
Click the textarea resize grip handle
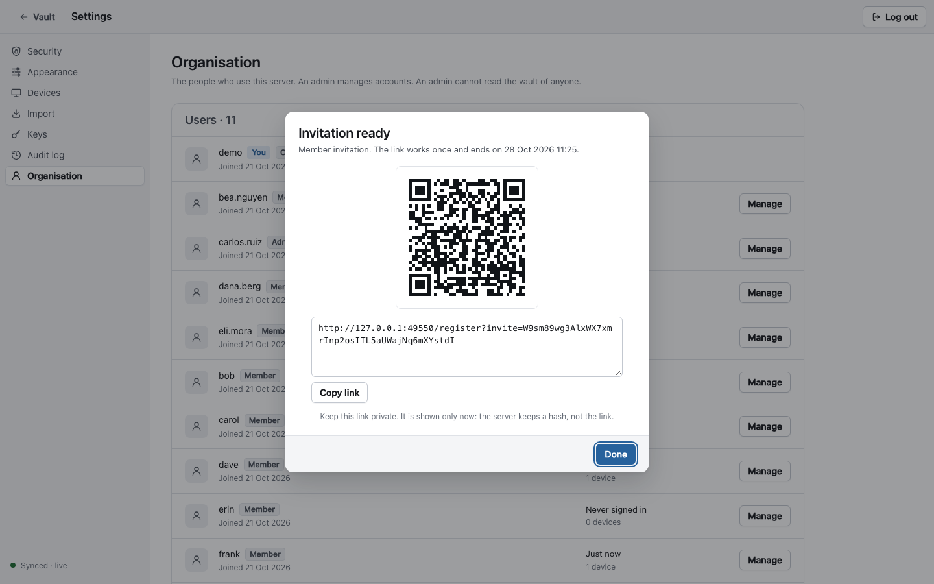[618, 372]
